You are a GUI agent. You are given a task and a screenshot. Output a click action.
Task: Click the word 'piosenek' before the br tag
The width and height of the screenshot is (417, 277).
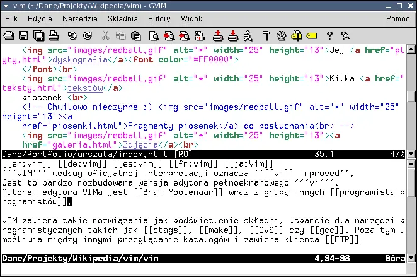click(x=42, y=97)
